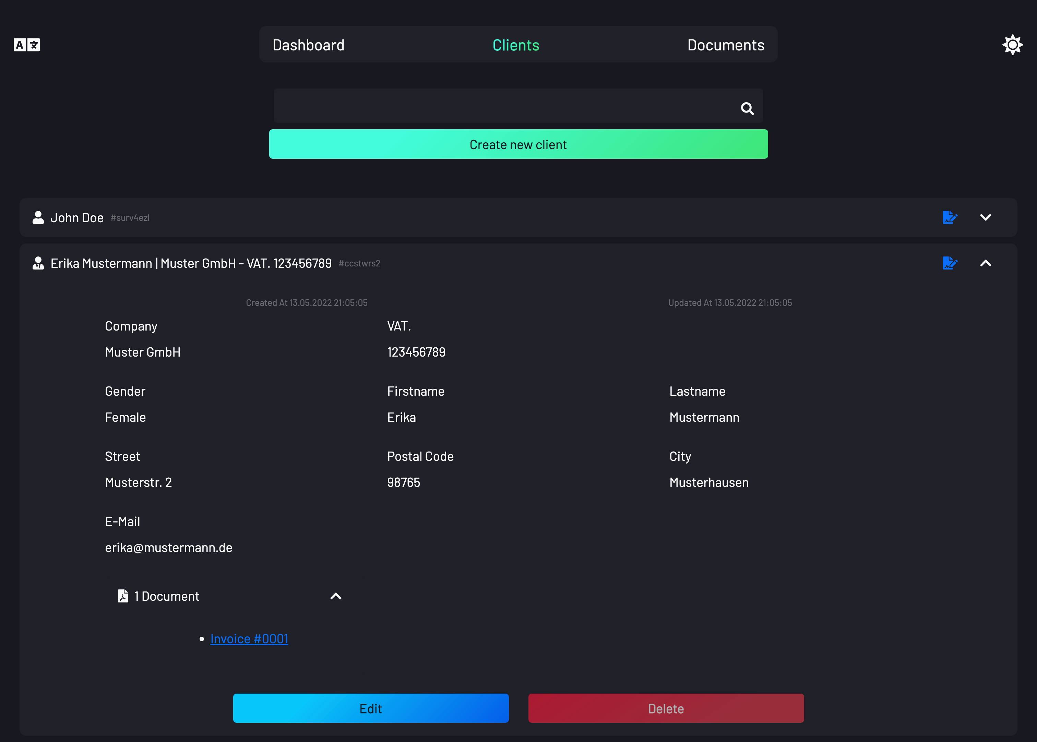
Task: Focus the client search input field
Action: pyautogui.click(x=502, y=106)
